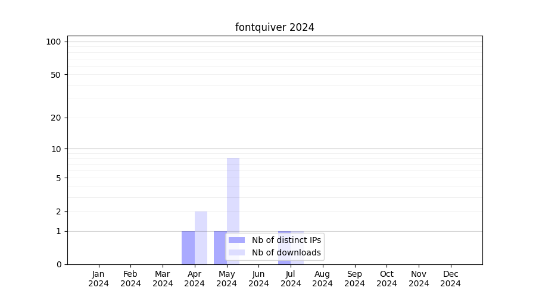Click the April downloads bar
This screenshot has width=536, height=297.
201,238
